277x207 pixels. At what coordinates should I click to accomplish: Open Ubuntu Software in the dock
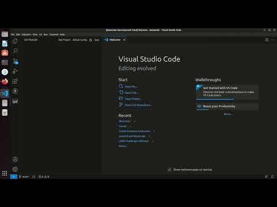(5, 52)
